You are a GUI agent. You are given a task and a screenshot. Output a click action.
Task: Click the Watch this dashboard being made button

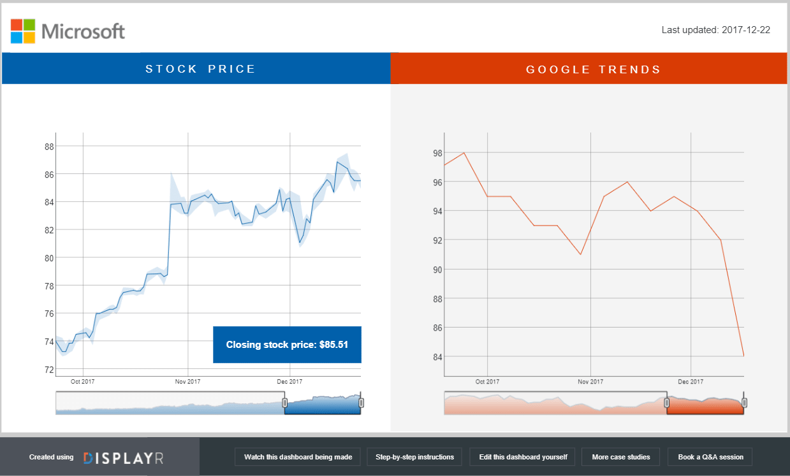pos(298,456)
